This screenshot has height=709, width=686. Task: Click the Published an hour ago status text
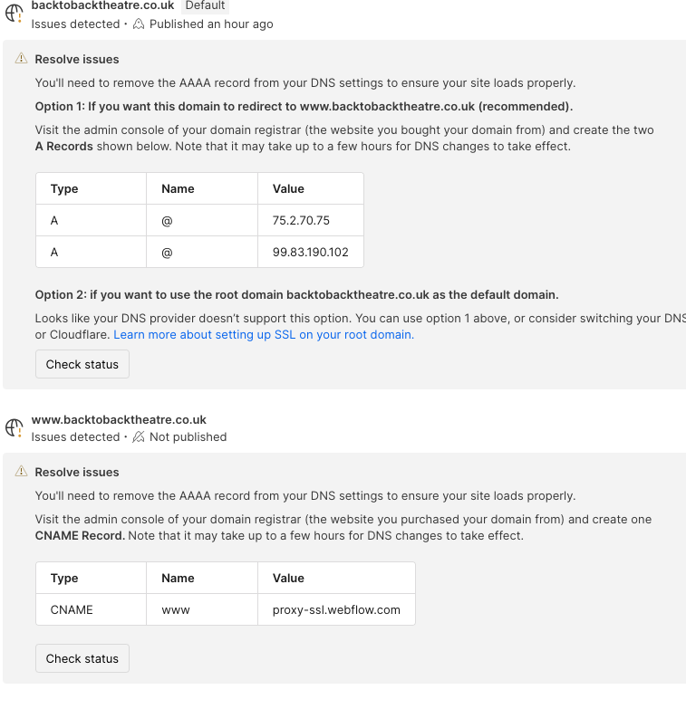coord(211,24)
